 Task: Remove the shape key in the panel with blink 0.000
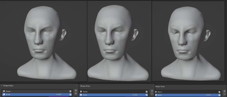coord(76,94)
